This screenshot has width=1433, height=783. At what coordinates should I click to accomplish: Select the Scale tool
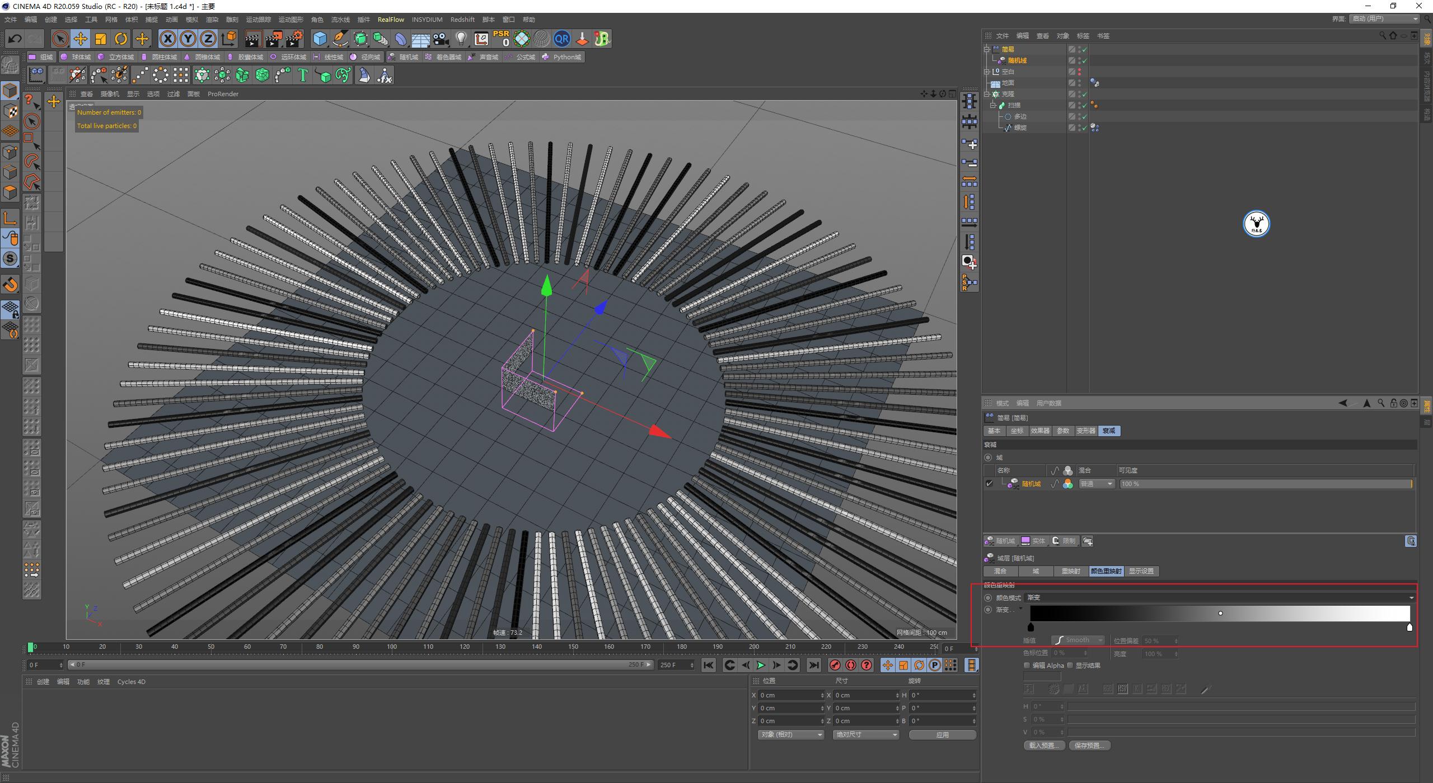[x=101, y=39]
